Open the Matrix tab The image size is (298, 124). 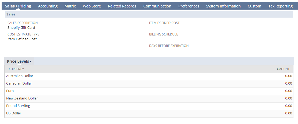pyautogui.click(x=70, y=6)
